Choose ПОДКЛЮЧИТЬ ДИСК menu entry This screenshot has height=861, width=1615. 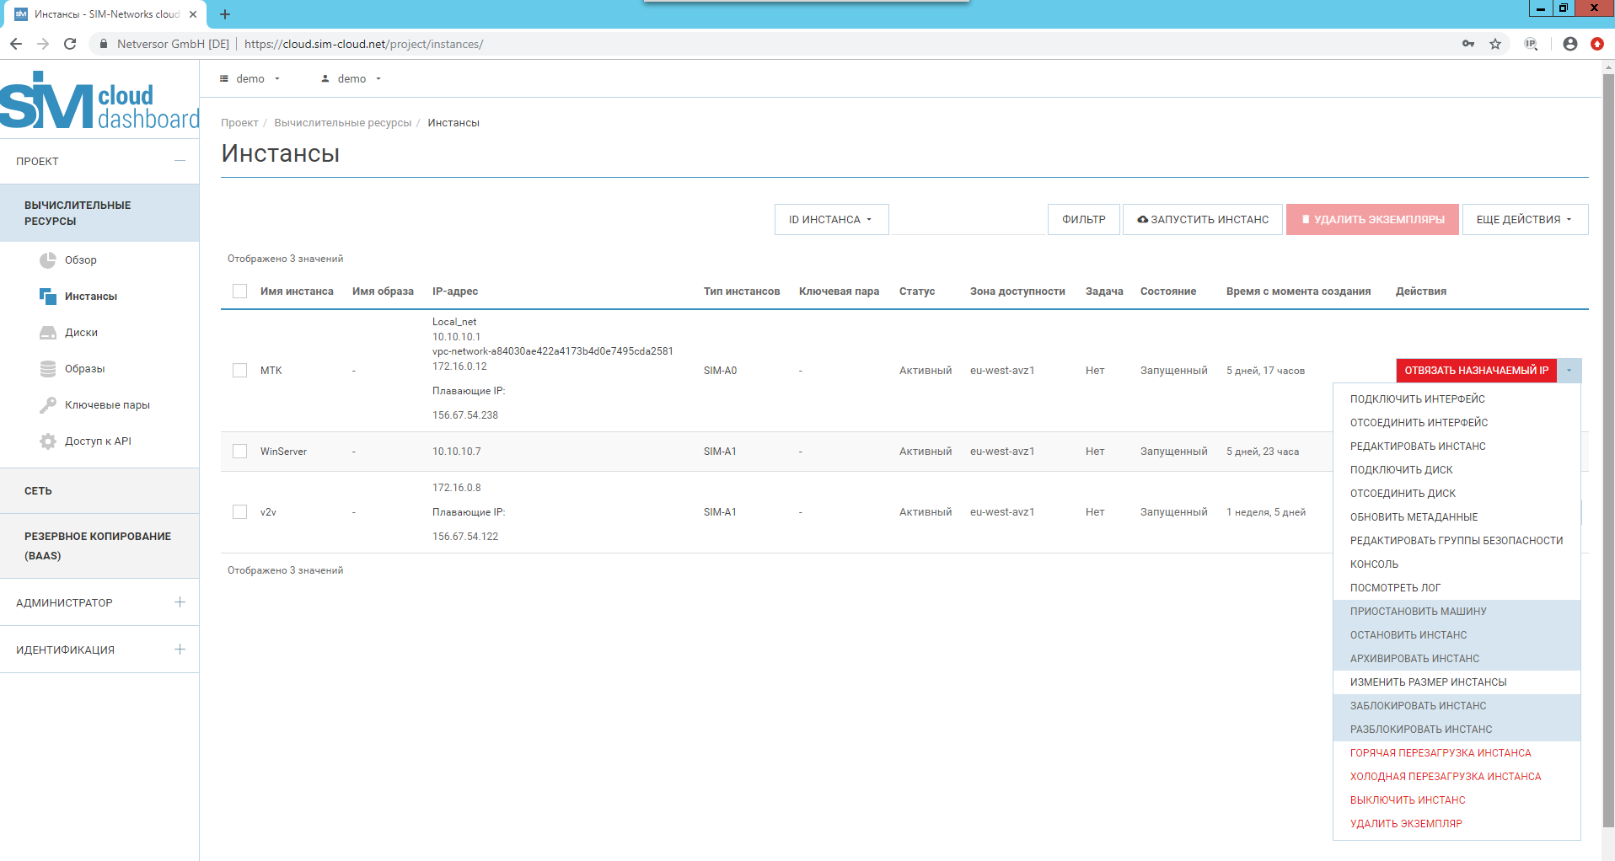(1457, 470)
